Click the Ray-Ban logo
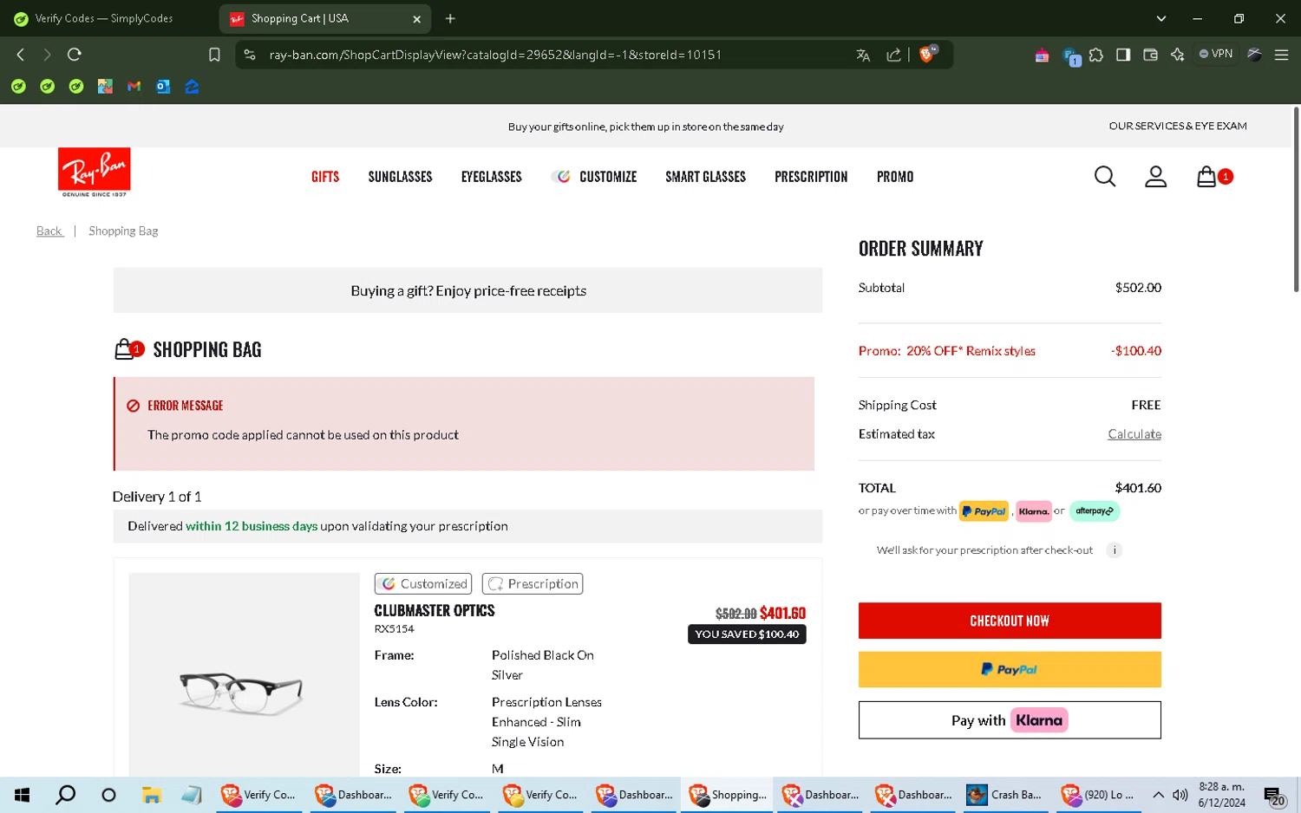Image resolution: width=1301 pixels, height=813 pixels. [94, 172]
